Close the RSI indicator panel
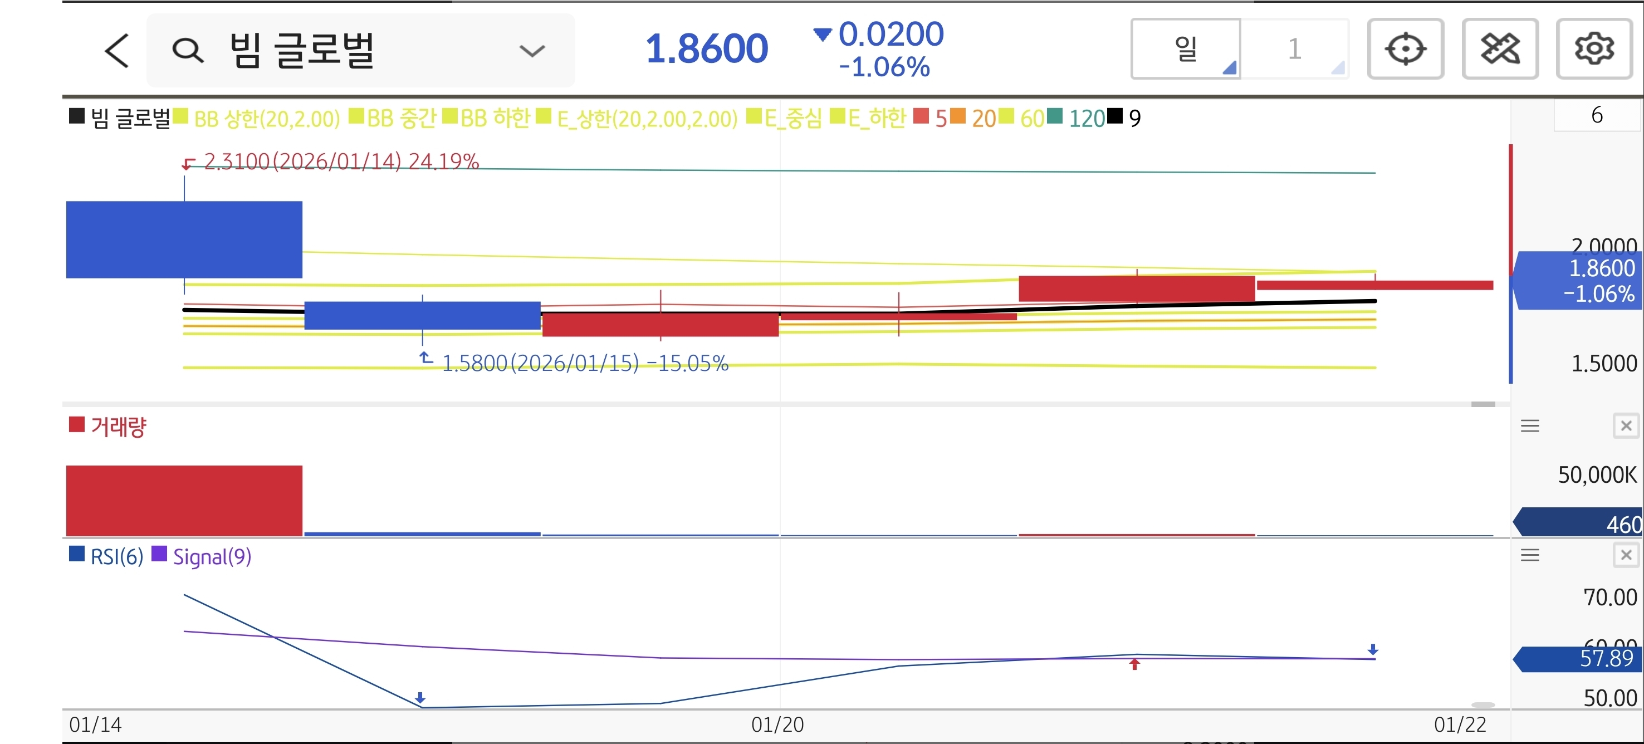Image resolution: width=1644 pixels, height=744 pixels. pyautogui.click(x=1626, y=555)
